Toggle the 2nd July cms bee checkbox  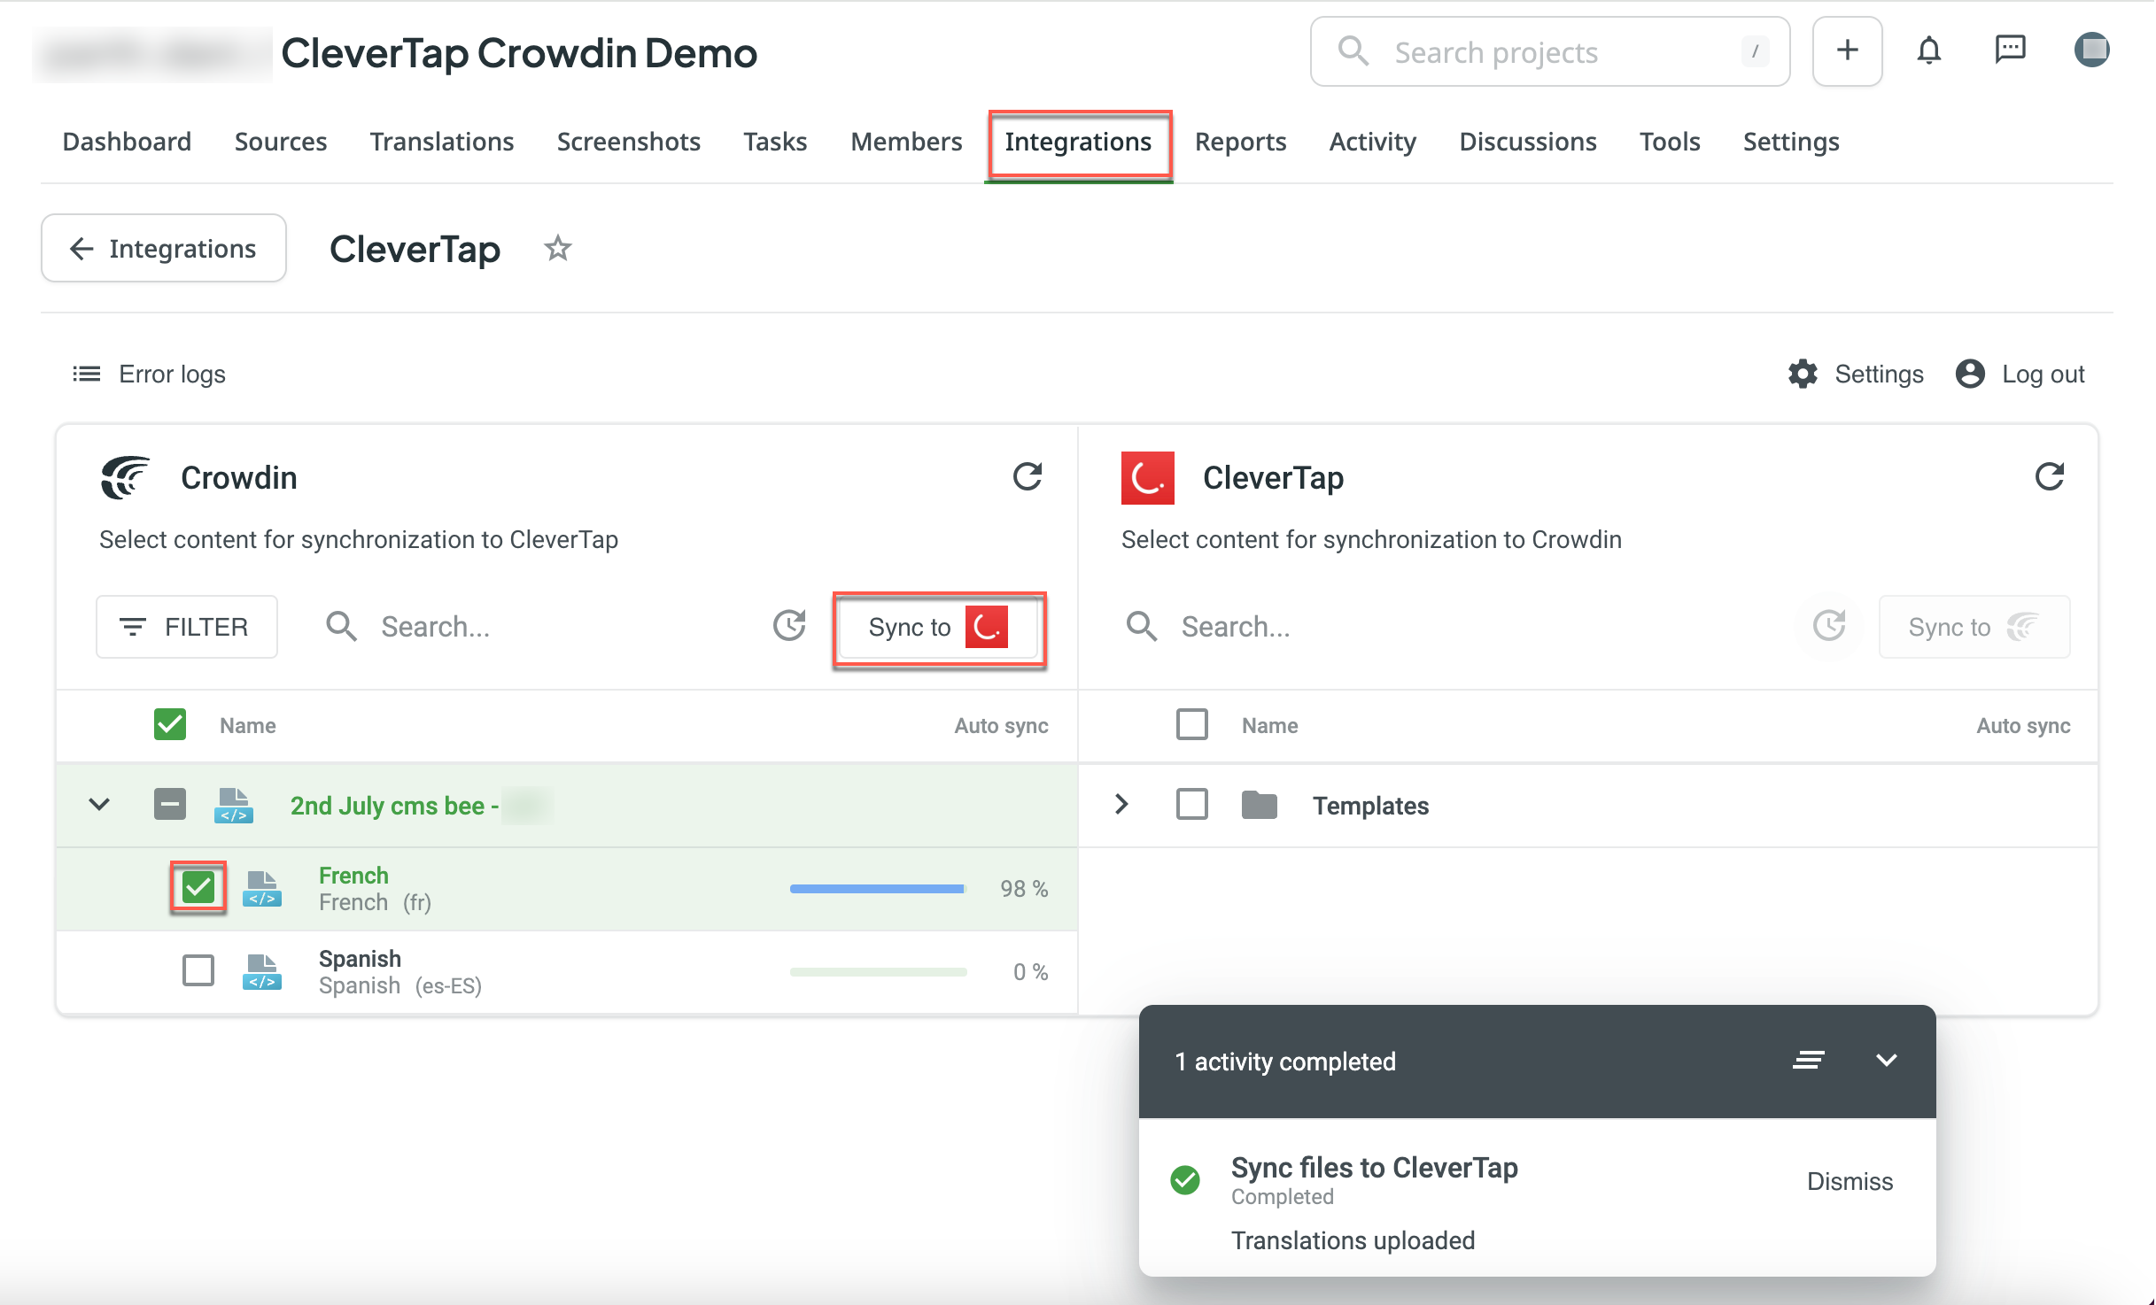click(170, 805)
